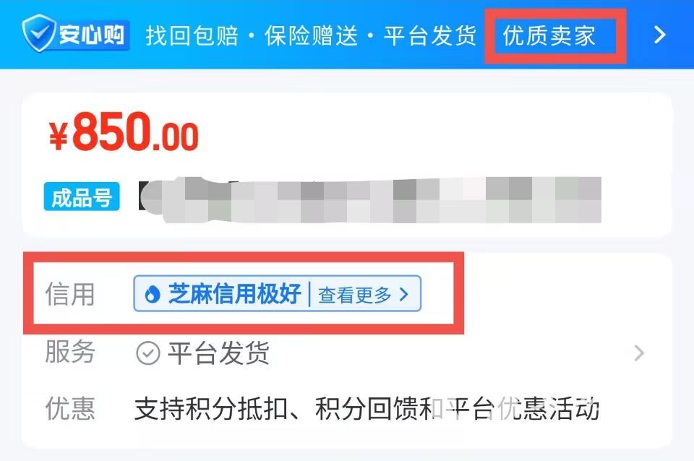Select the 平台发货 service text
694x461 pixels.
click(218, 353)
